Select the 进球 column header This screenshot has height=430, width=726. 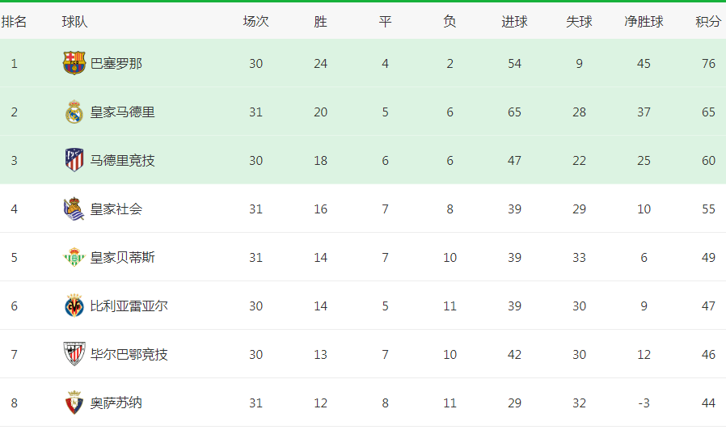click(x=514, y=21)
